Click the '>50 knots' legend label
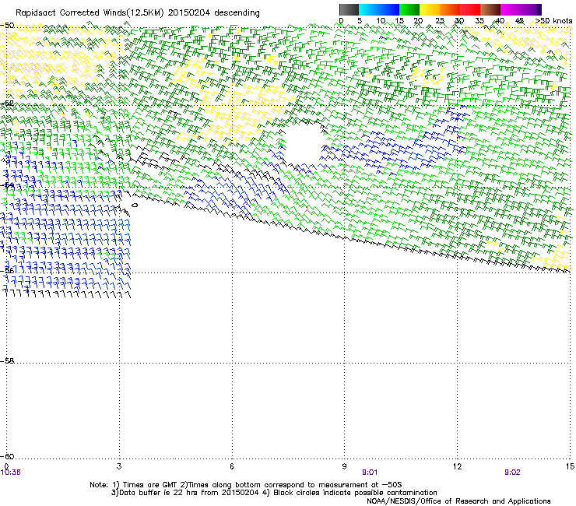This screenshot has height=506, width=576. [x=553, y=21]
